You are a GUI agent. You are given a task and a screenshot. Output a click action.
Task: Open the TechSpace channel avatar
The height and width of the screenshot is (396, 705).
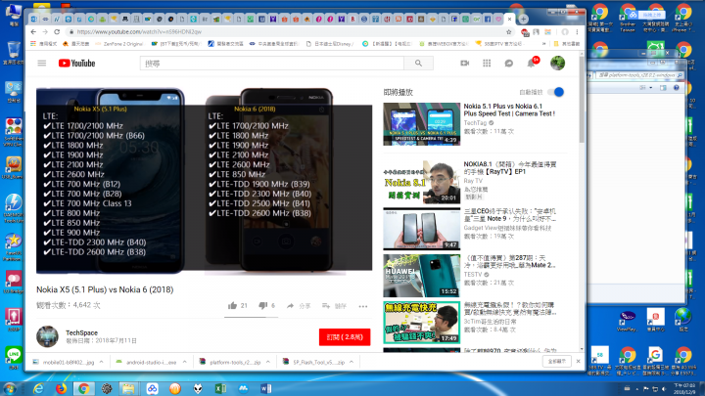47,336
